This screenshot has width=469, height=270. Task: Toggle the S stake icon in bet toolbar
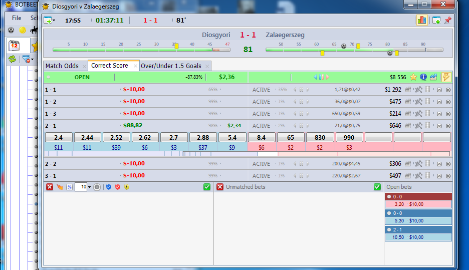click(69, 187)
